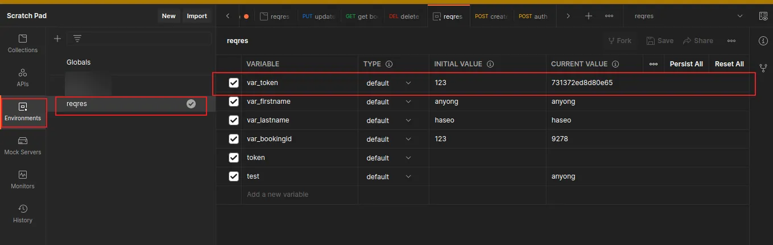Toggle the var_bookingid checkbox
Screen dimensions: 773x245
(x=233, y=139)
